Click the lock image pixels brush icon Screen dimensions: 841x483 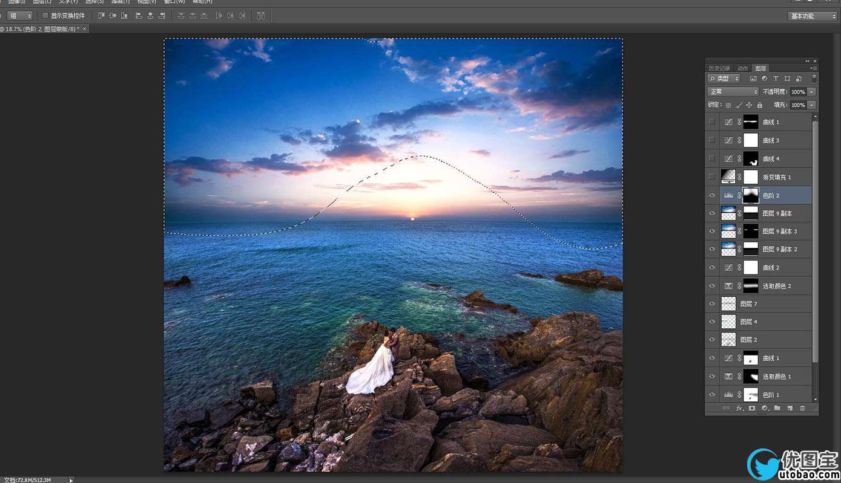[739, 105]
